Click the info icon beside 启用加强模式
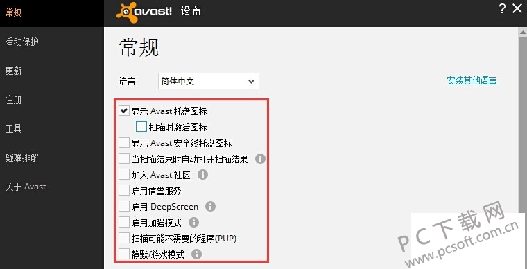The height and width of the screenshot is (269, 527). [193, 222]
